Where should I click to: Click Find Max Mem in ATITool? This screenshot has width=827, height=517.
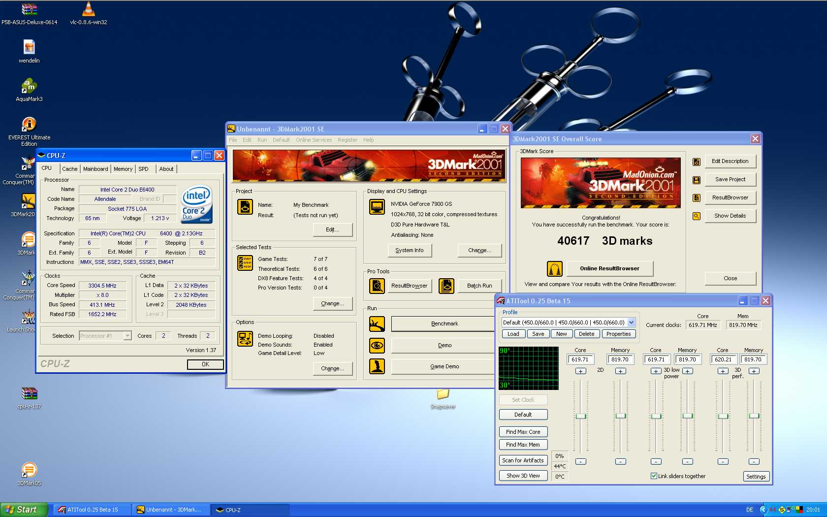click(x=523, y=445)
